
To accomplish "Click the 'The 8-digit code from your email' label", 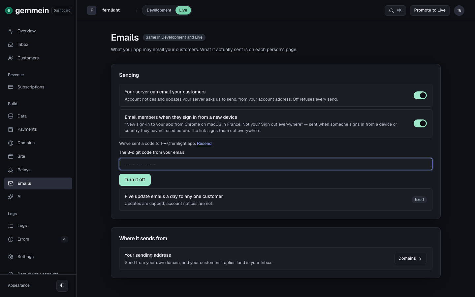I will coord(152,152).
